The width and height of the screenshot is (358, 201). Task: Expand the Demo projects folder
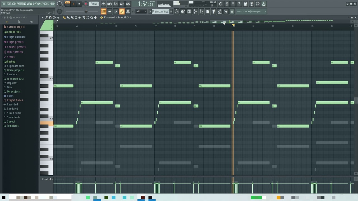tap(15, 70)
